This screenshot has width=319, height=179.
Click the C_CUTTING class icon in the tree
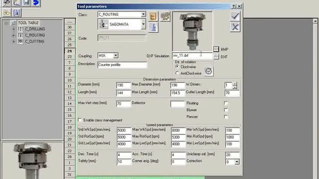tap(20, 41)
